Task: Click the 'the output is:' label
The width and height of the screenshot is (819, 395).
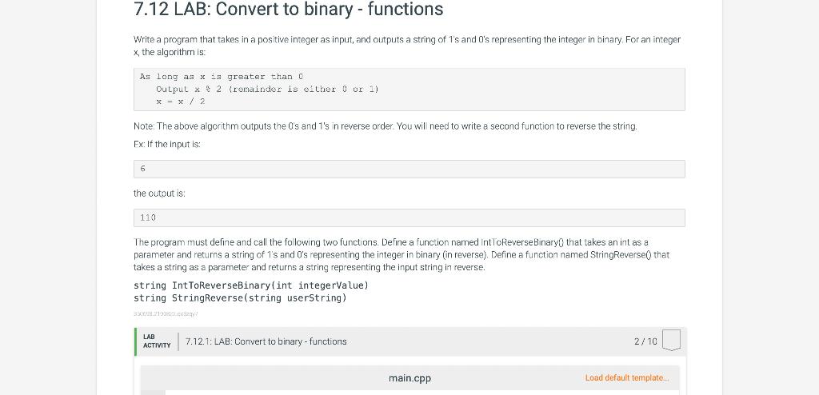Action: [159, 194]
